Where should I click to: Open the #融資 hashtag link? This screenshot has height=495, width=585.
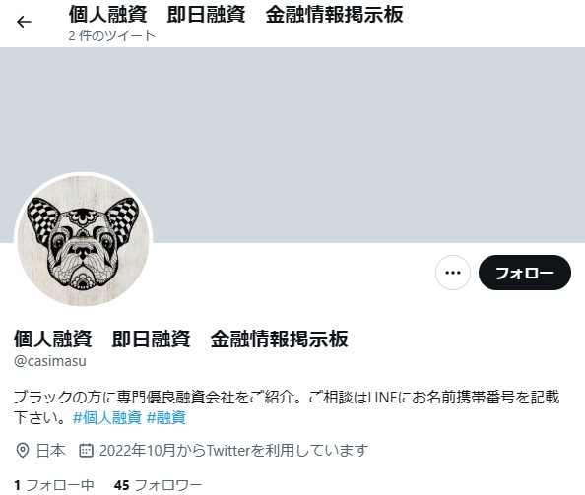[x=166, y=417]
